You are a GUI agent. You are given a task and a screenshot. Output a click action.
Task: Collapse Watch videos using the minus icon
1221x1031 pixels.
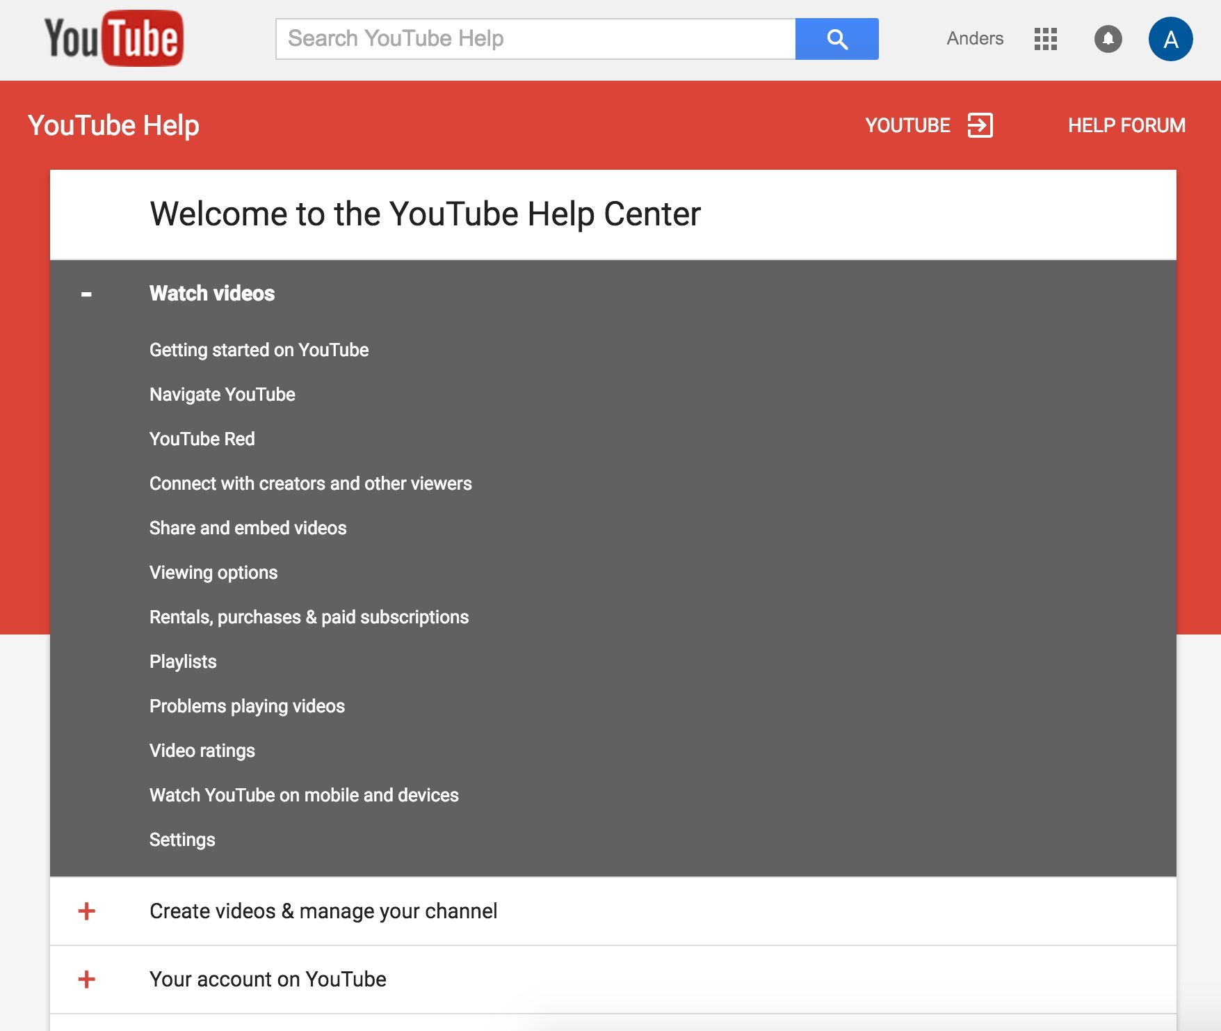pos(86,294)
